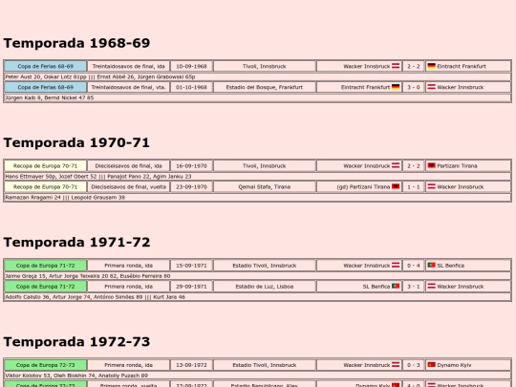
Task: Click Austria flag in the 15-09-1971 match row
Action: pyautogui.click(x=396, y=265)
